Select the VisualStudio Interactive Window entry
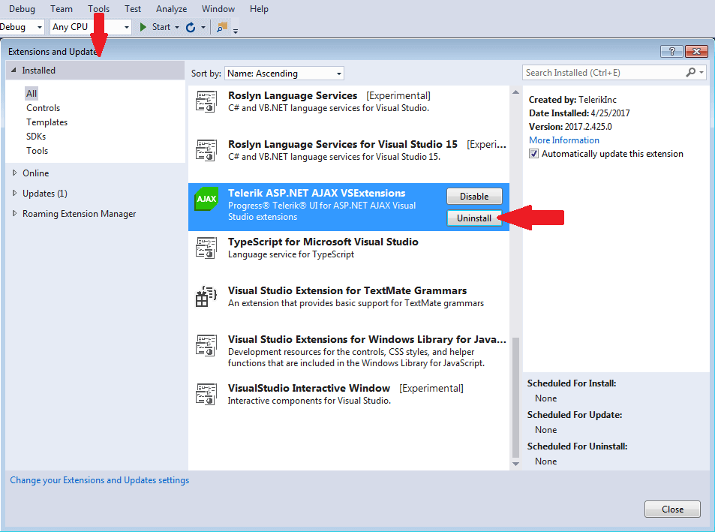 (349, 394)
